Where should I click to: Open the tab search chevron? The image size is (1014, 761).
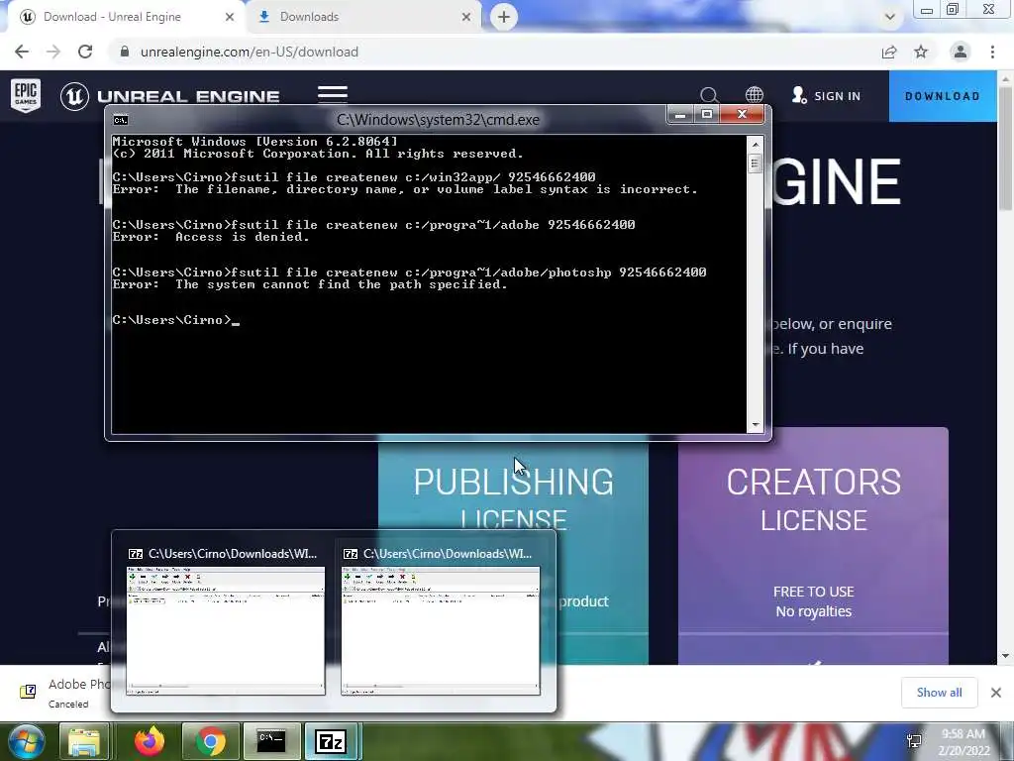(890, 17)
